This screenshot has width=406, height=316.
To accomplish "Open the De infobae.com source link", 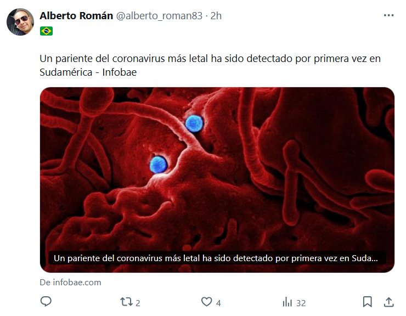I will (x=70, y=283).
